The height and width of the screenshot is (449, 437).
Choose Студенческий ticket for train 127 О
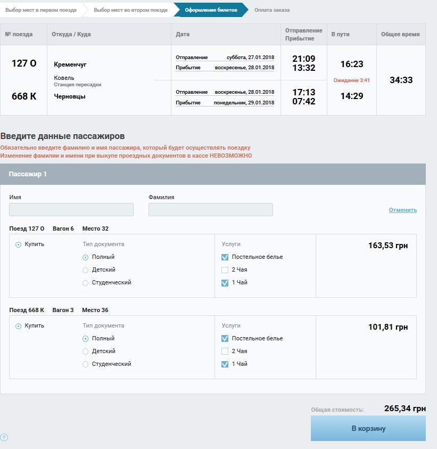point(86,283)
